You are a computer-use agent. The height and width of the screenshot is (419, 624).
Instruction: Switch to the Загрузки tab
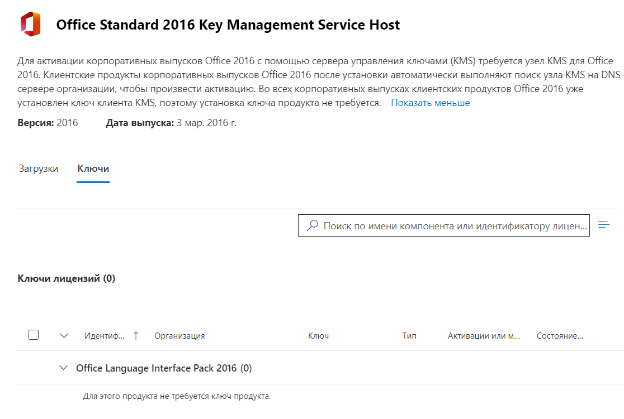point(39,168)
